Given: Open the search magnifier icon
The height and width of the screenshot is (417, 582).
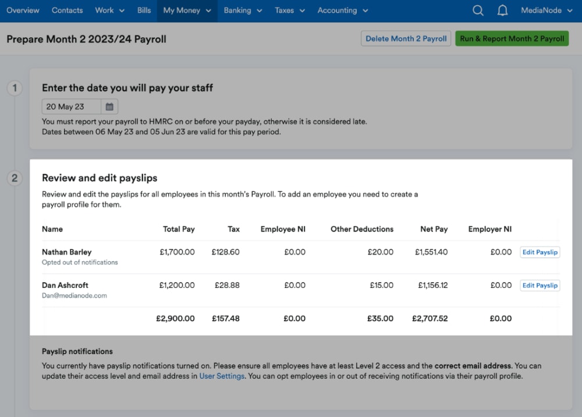Looking at the screenshot, I should (x=478, y=10).
